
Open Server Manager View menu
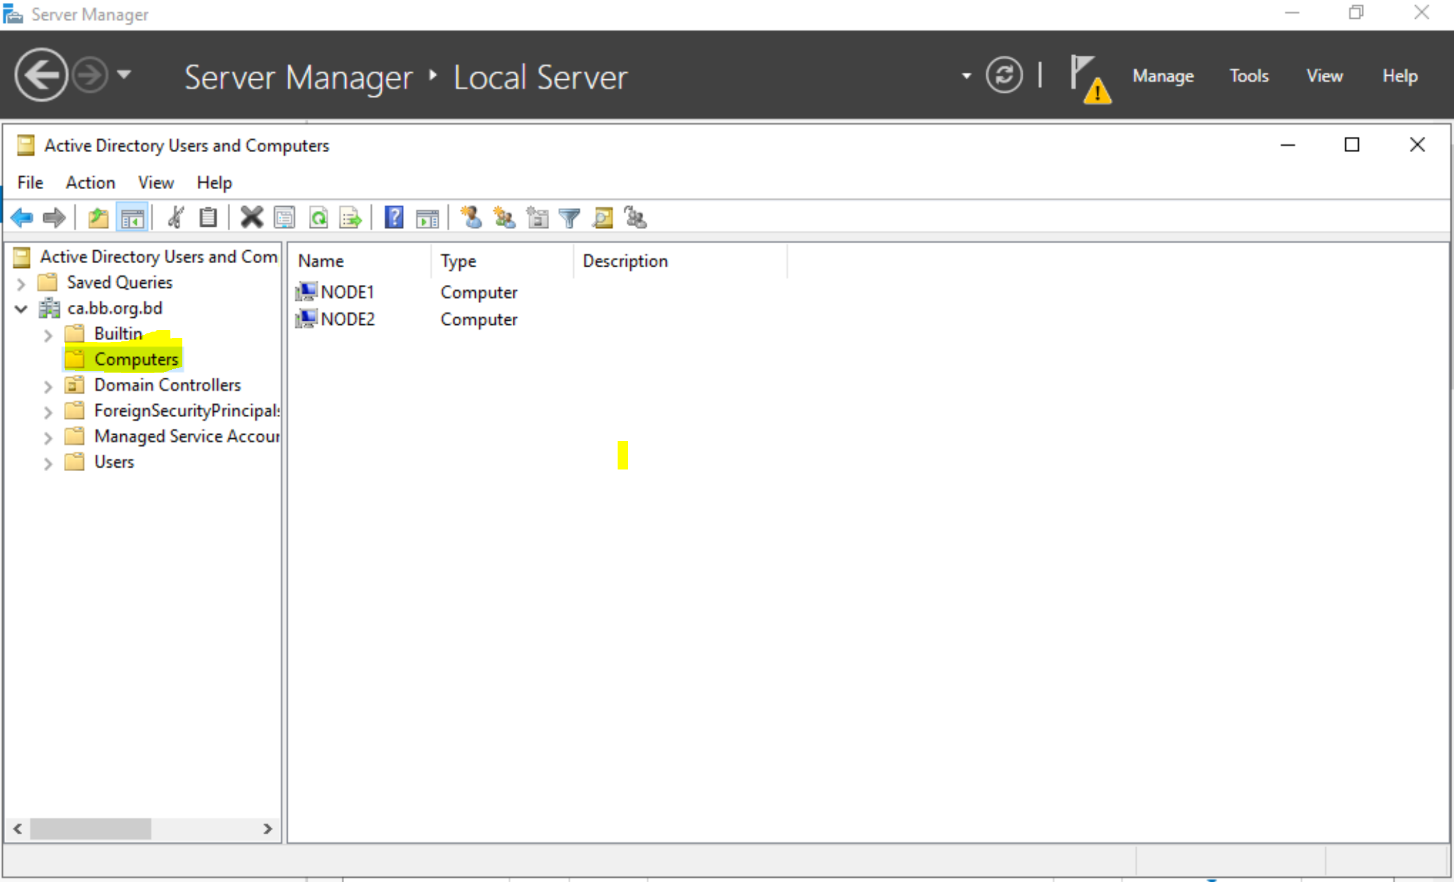pos(1324,76)
